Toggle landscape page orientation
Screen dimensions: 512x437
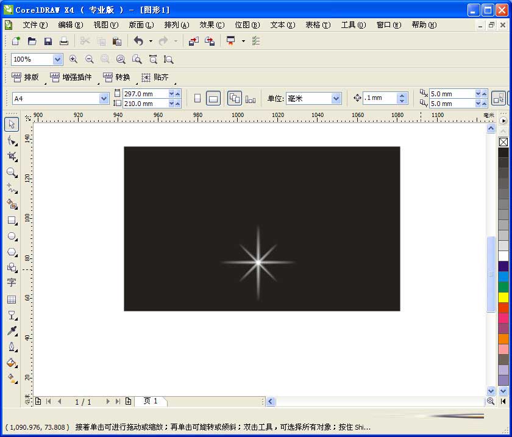[213, 98]
